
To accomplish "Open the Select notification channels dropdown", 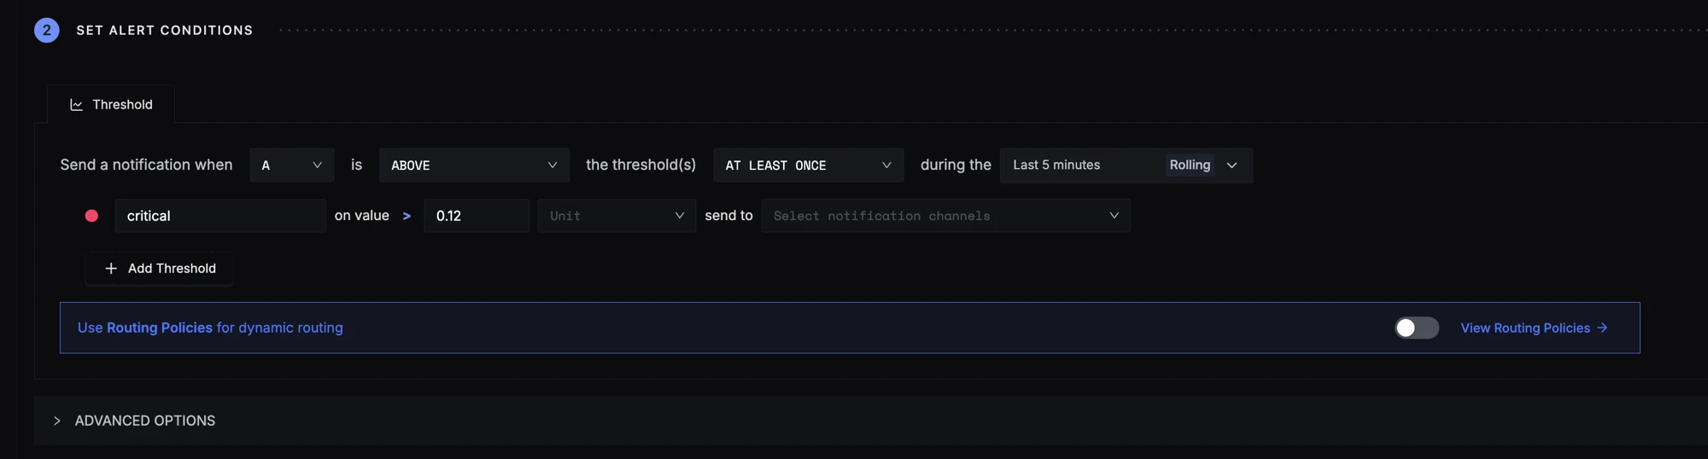I will pos(945,216).
